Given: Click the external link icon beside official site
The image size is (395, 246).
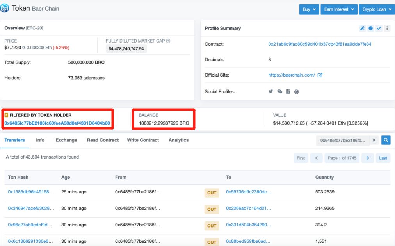Looking at the screenshot, I should point(320,75).
